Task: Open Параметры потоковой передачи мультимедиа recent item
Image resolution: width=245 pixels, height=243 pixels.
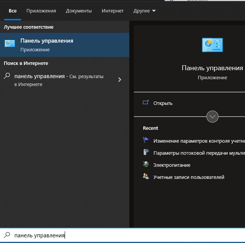Action: (199, 153)
